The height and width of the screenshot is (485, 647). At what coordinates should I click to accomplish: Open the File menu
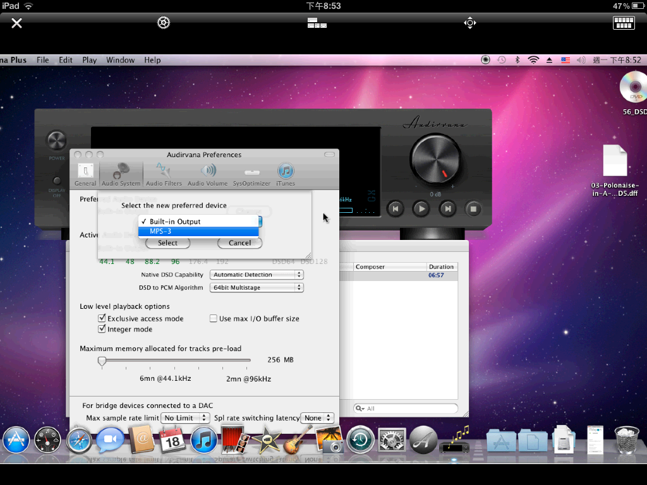pyautogui.click(x=42, y=60)
